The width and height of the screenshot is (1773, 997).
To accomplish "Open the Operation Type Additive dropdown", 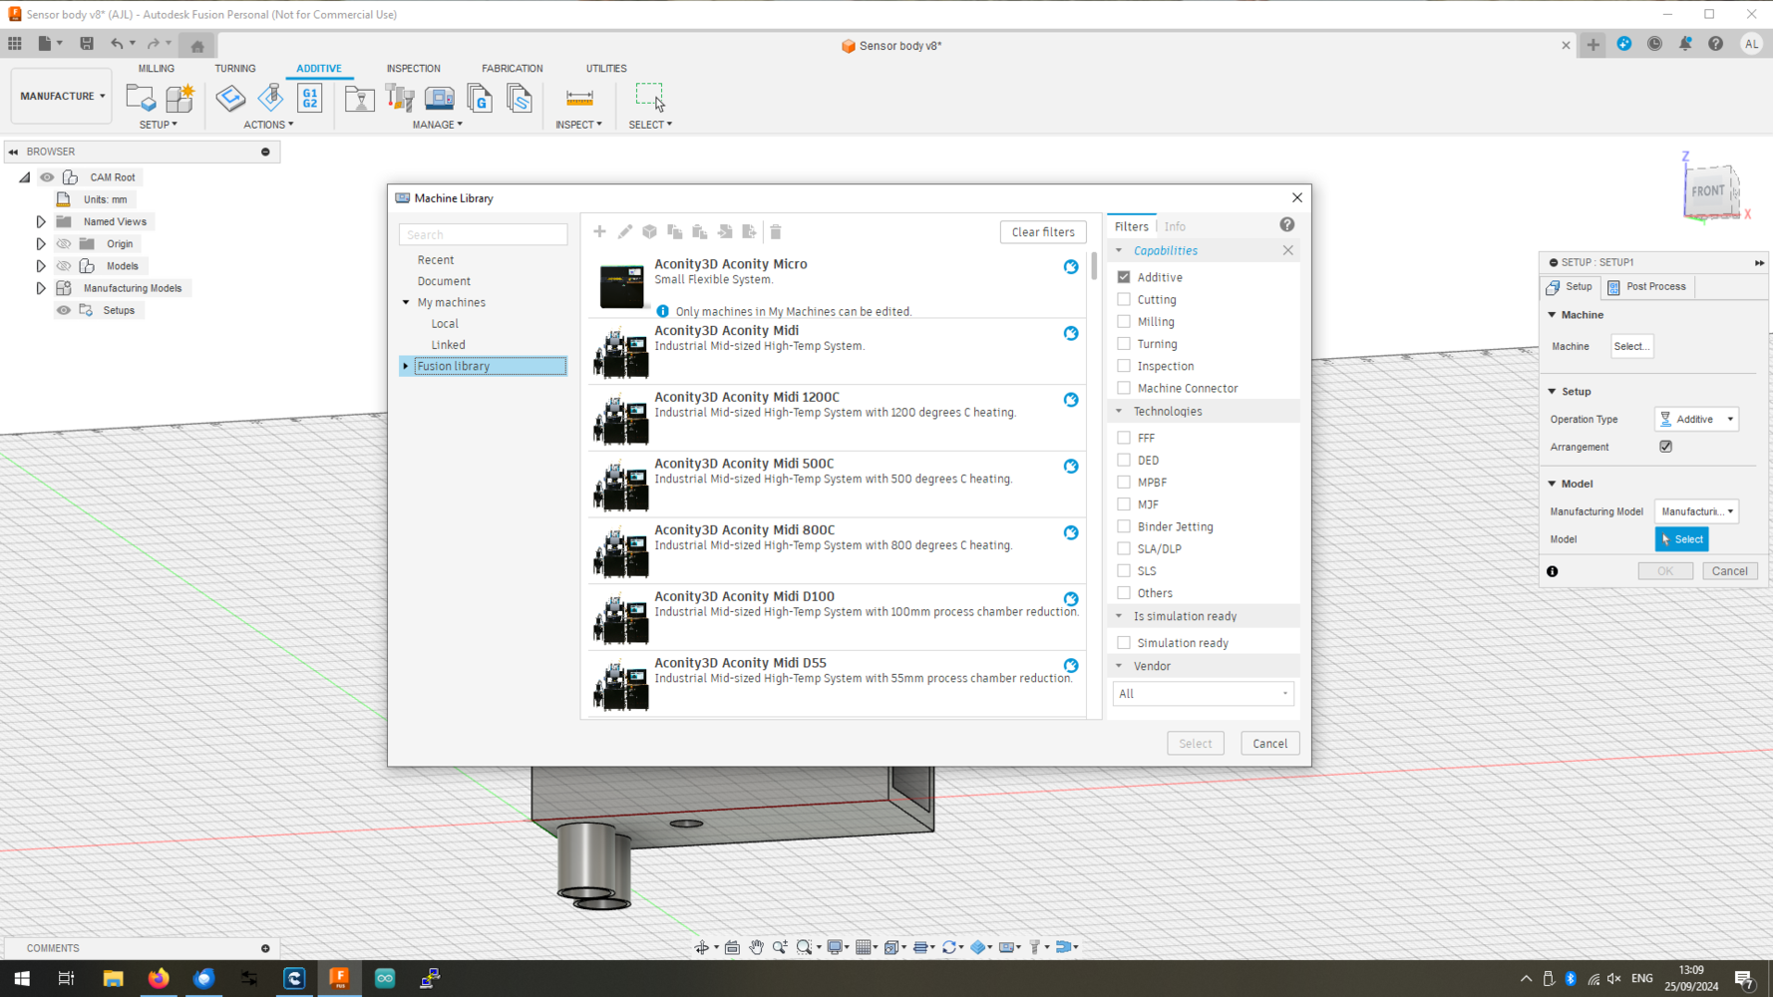I will [x=1696, y=419].
